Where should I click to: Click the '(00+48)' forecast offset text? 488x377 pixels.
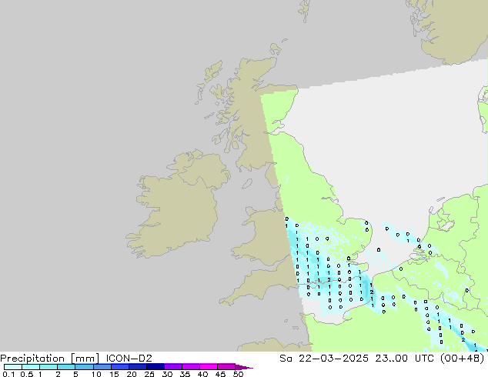463,359
